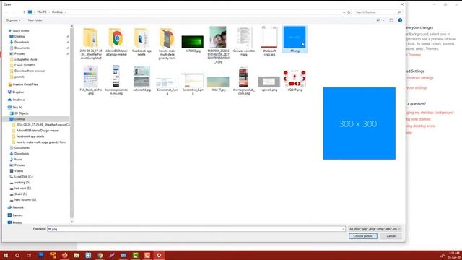Click the Help question mark icon
Screen dimensions: 462x260
point(400,20)
